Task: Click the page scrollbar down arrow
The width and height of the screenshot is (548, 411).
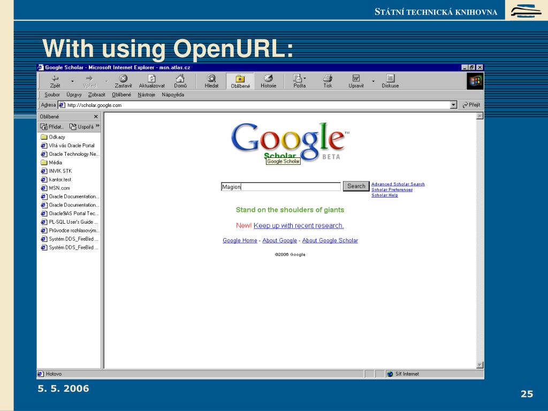Action: [480, 365]
